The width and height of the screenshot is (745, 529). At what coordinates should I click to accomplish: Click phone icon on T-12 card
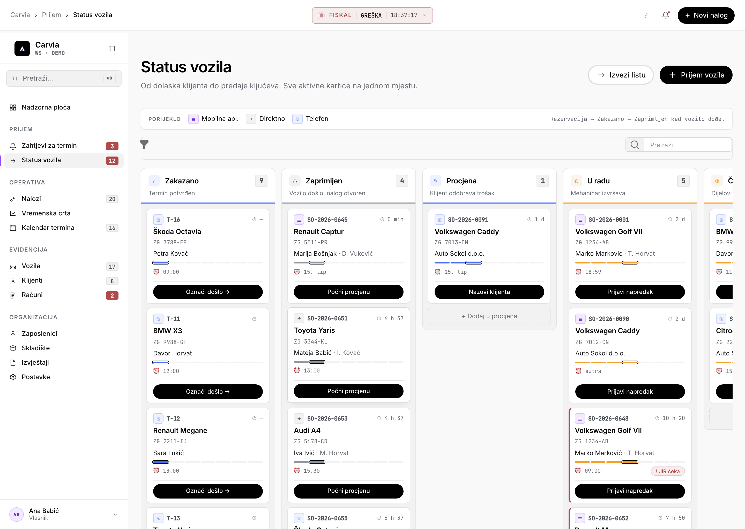[x=158, y=418]
